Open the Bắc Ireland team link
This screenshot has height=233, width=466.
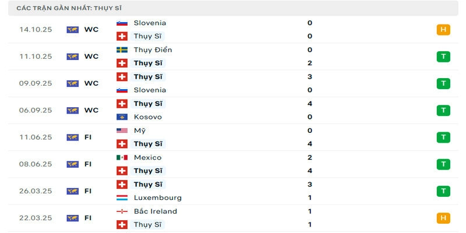point(155,211)
